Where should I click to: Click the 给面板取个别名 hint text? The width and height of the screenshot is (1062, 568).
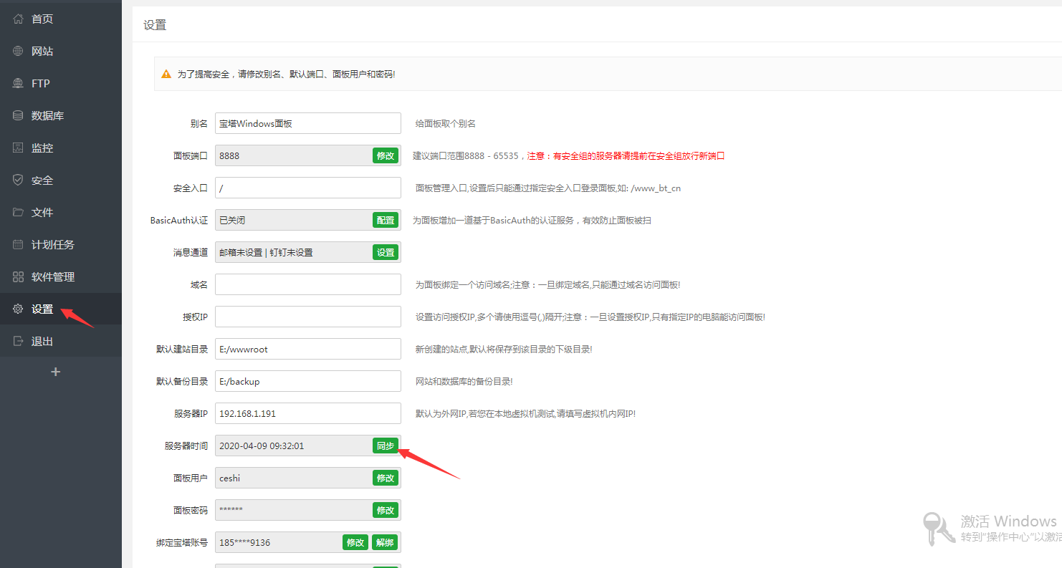(446, 123)
